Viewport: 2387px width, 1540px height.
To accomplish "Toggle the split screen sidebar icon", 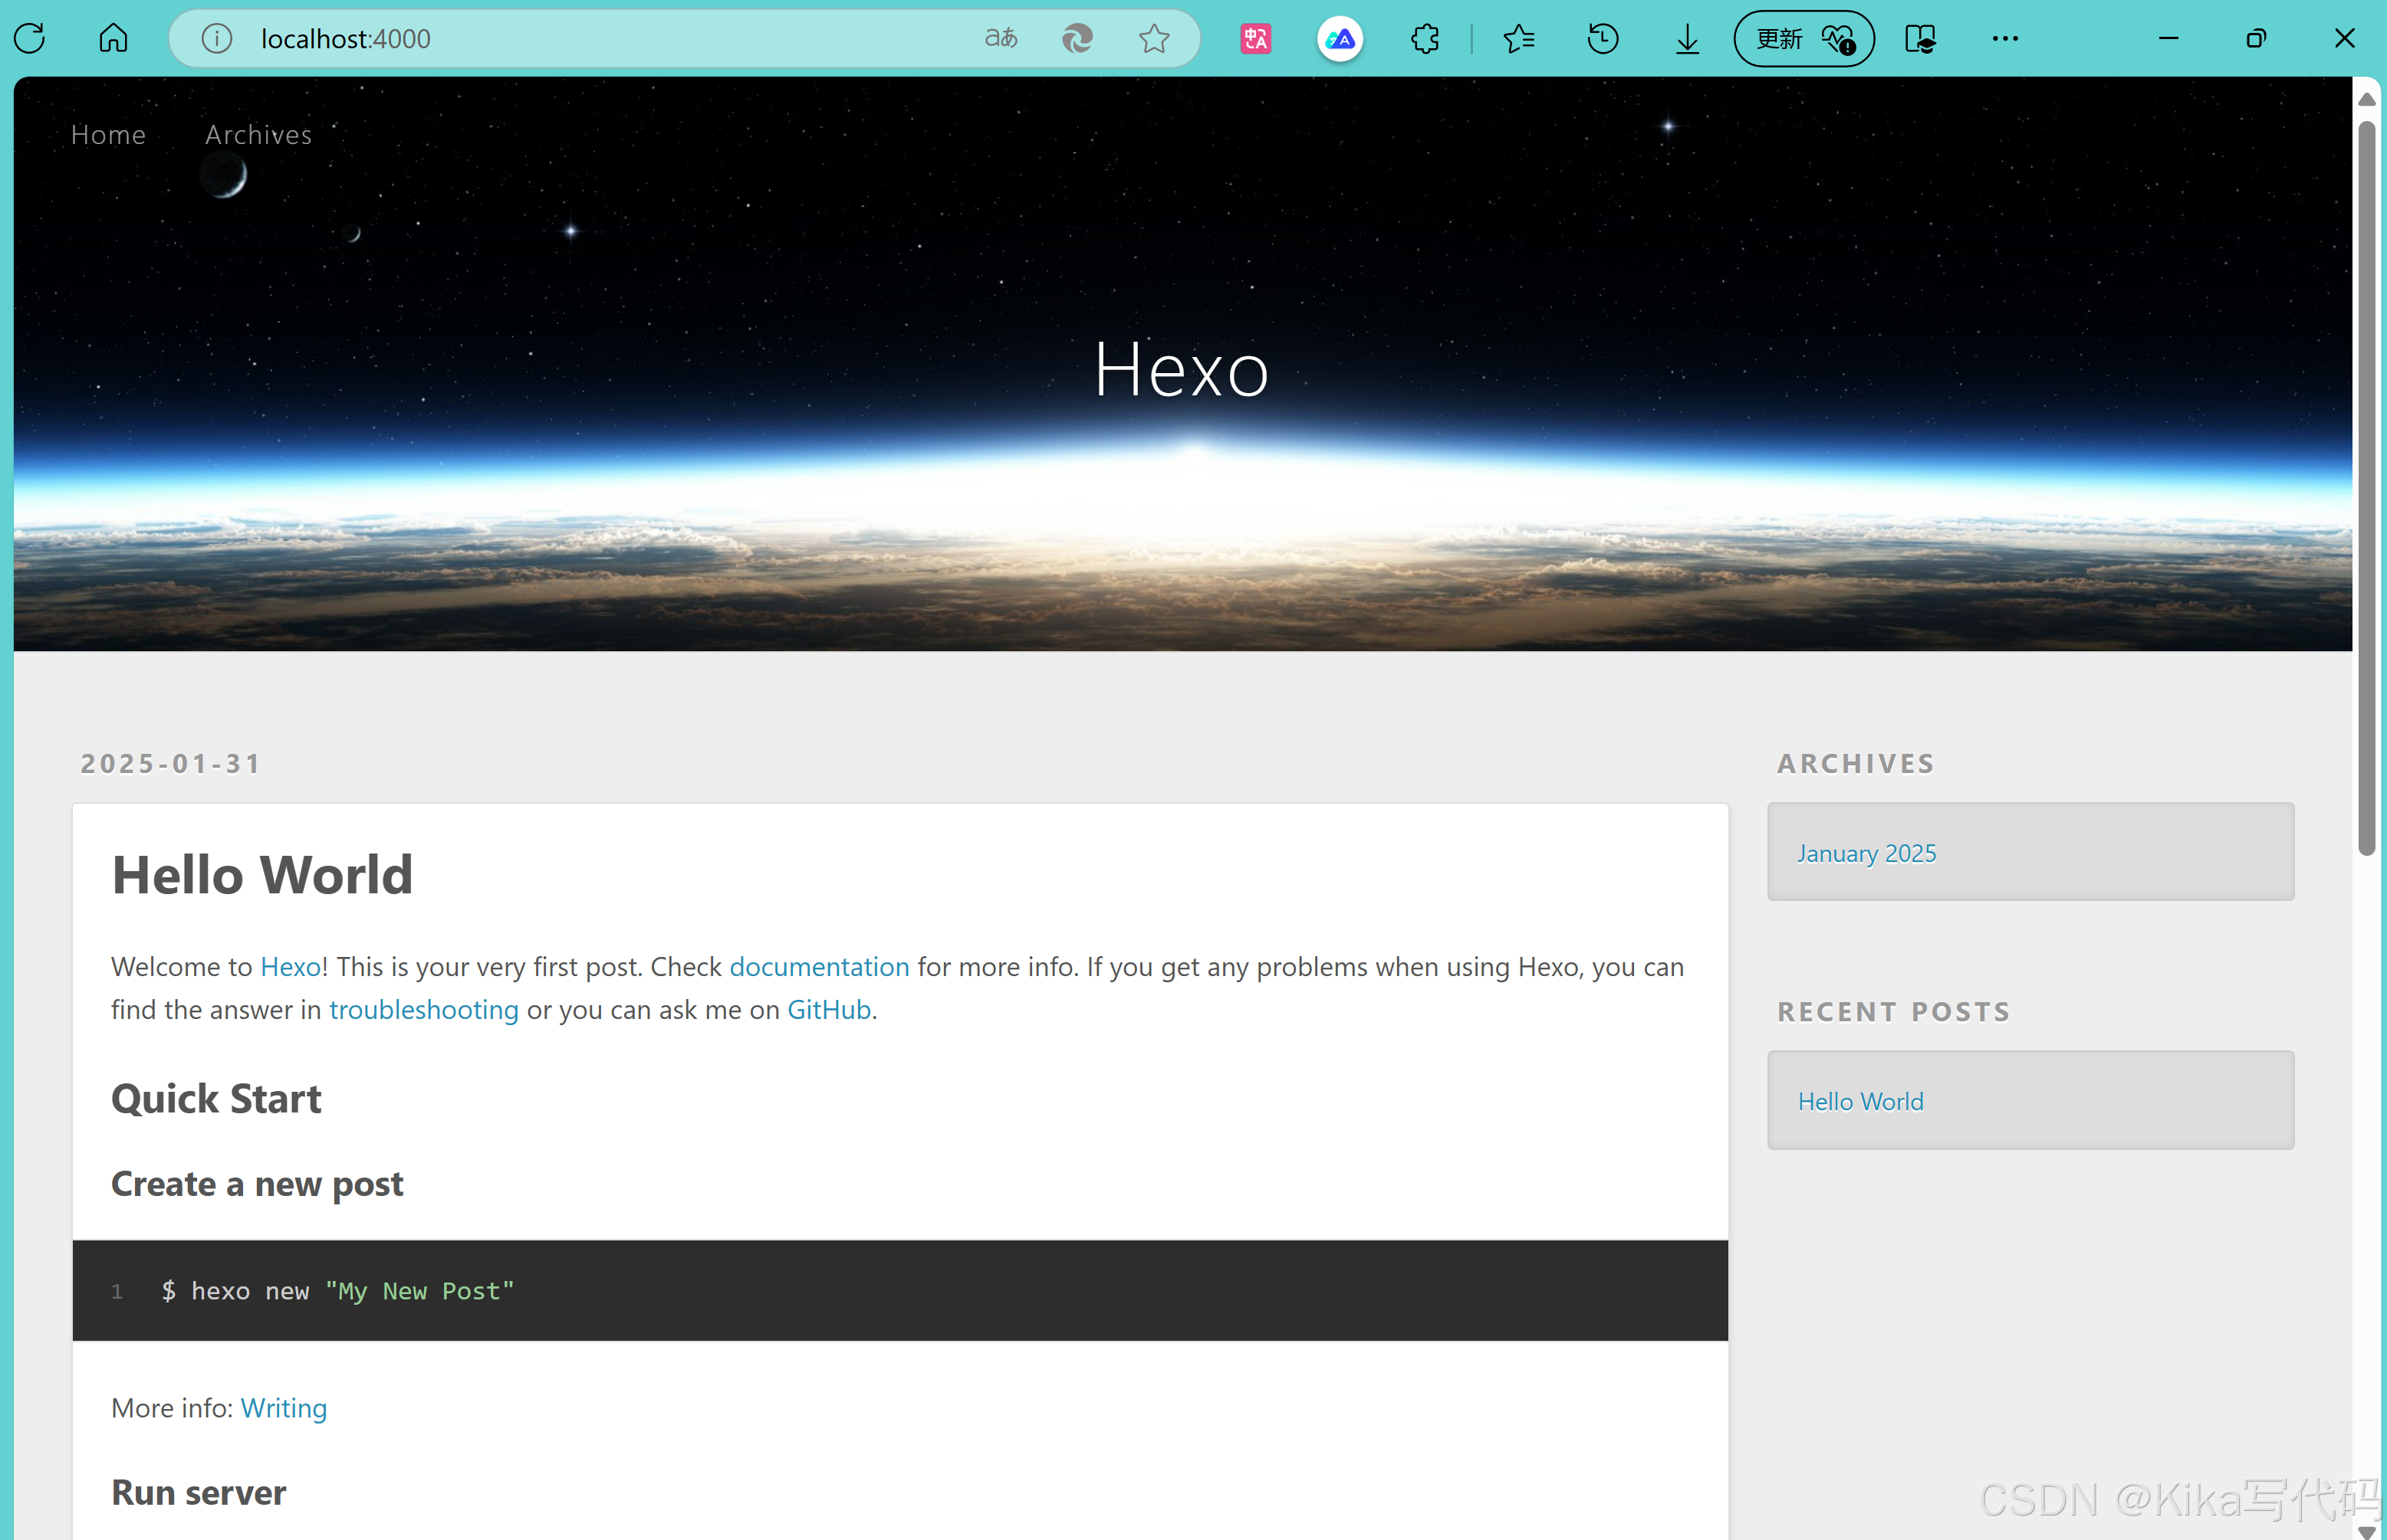I will coord(1919,39).
